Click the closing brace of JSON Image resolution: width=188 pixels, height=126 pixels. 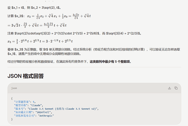[12, 119]
